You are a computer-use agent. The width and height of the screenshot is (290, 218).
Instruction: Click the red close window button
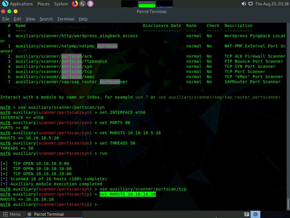pyautogui.click(x=3, y=11)
